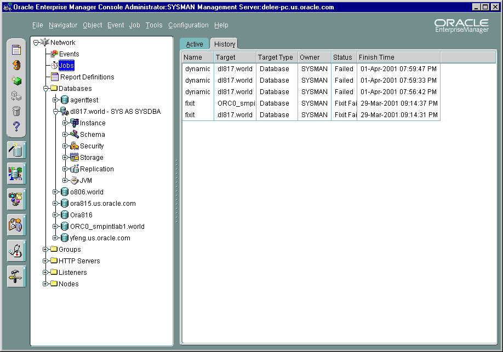Open the stethoscope diagnostics drawer icon

point(16,250)
